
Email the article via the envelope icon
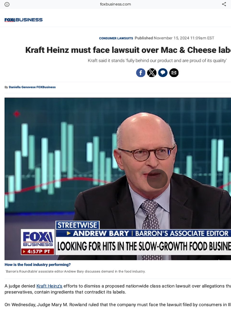pyautogui.click(x=174, y=73)
